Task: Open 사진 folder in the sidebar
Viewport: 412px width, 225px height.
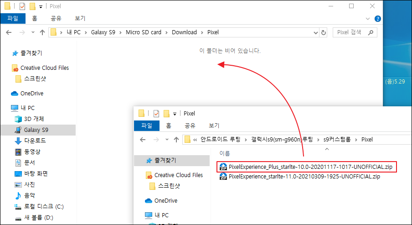Action: [x=30, y=185]
